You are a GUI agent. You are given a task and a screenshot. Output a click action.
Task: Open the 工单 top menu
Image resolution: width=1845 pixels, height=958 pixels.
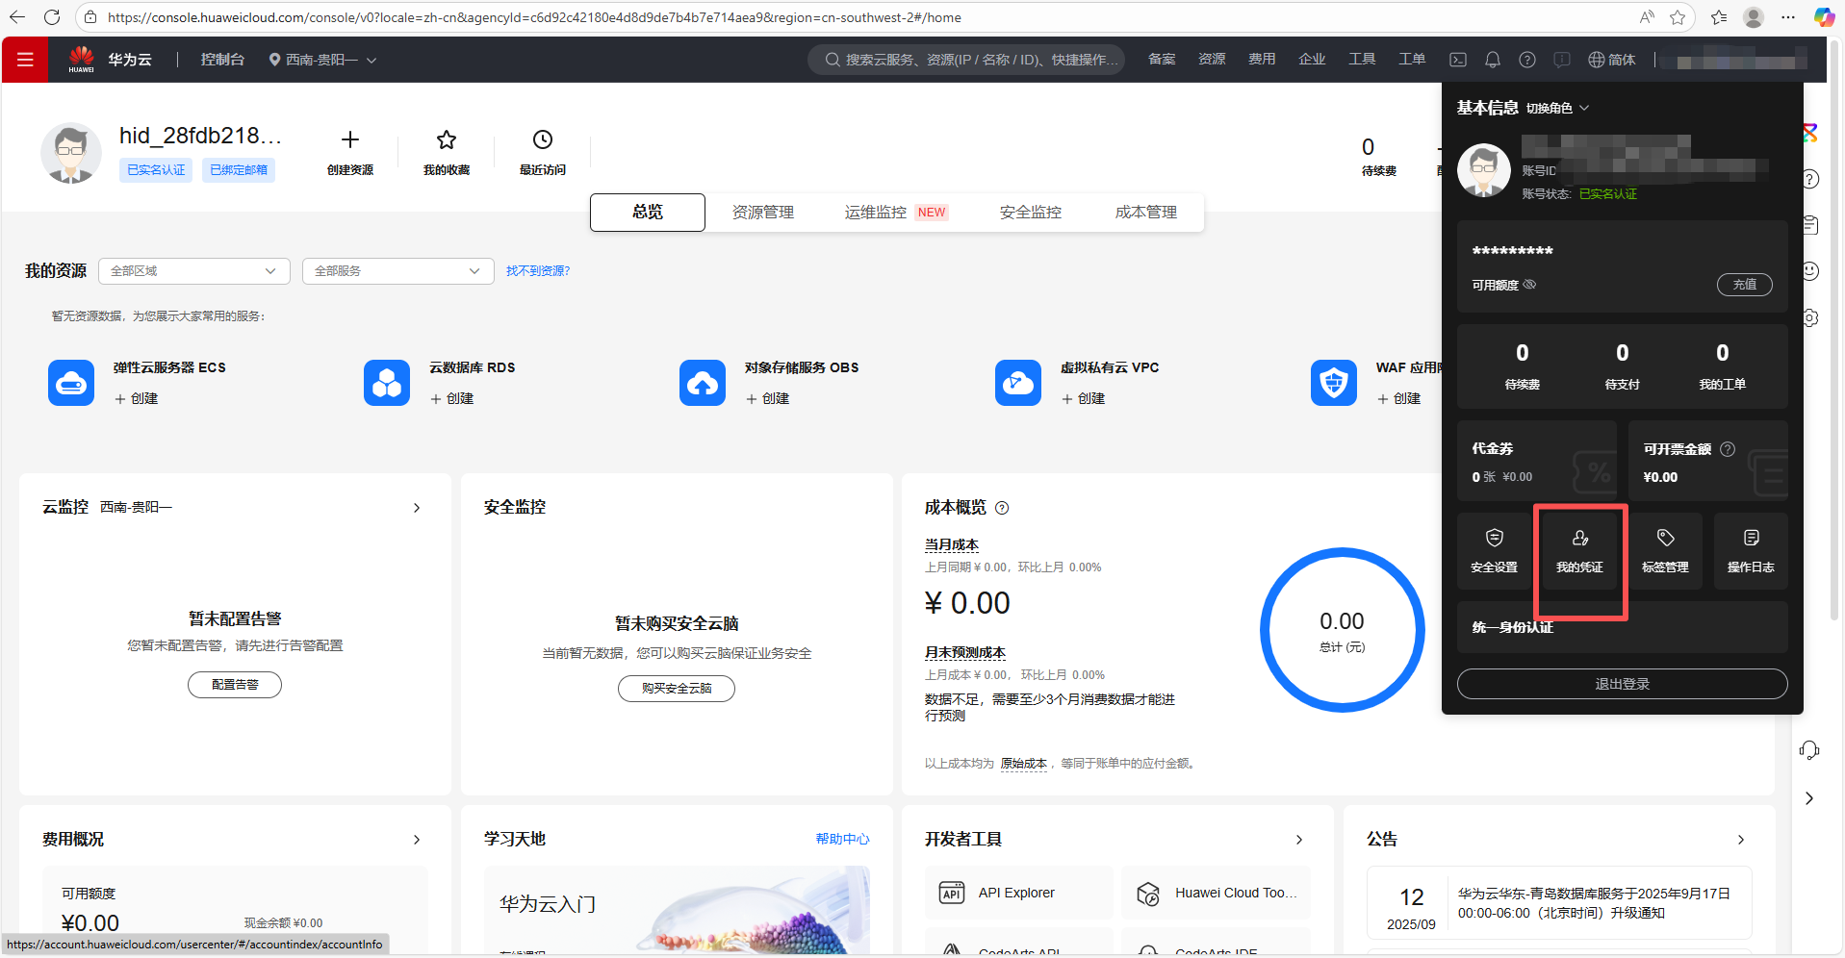point(1412,60)
